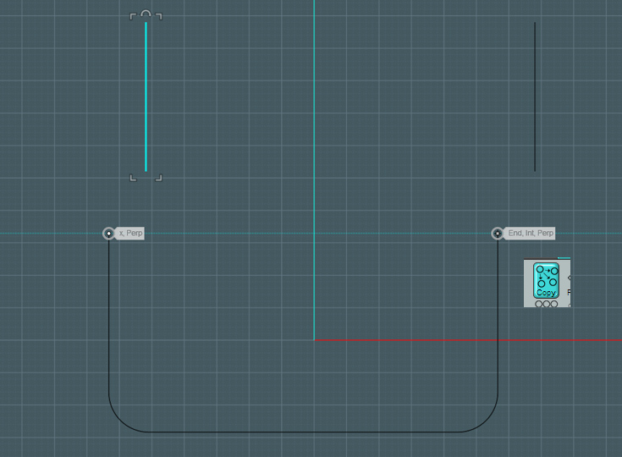Click the 'x, Perp' snap label
The width and height of the screenshot is (622, 457).
click(x=130, y=234)
